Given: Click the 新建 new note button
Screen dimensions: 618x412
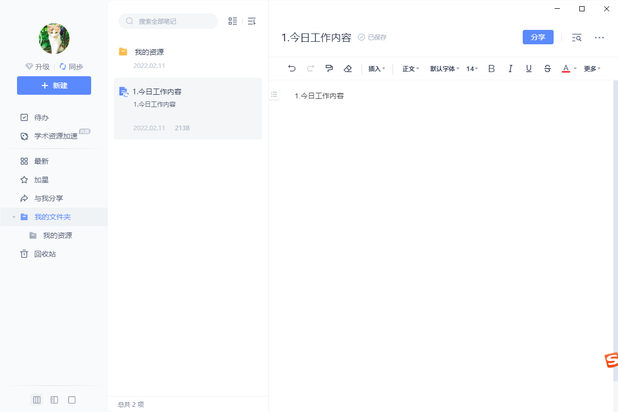Looking at the screenshot, I should pyautogui.click(x=54, y=85).
